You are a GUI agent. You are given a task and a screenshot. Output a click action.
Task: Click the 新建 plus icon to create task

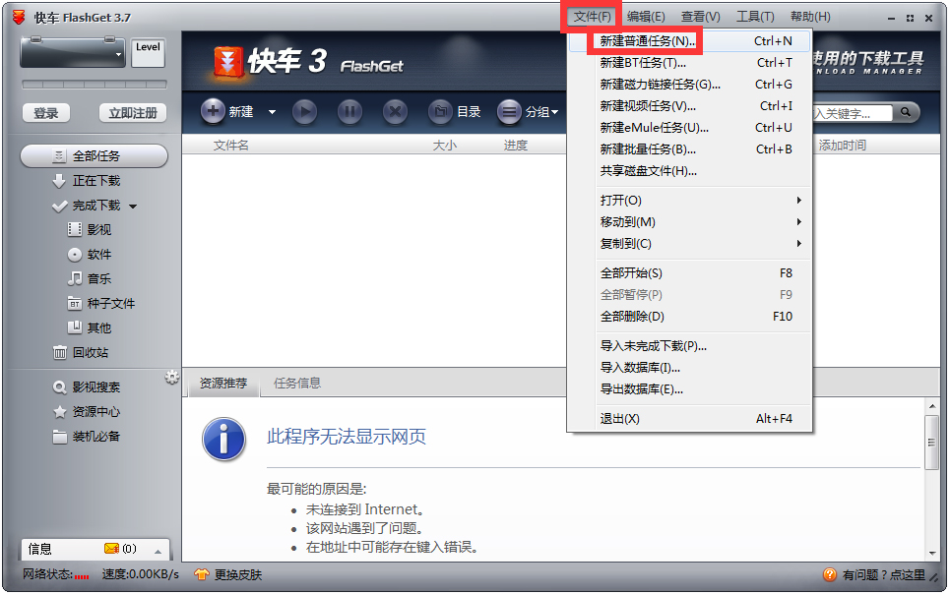coord(214,111)
